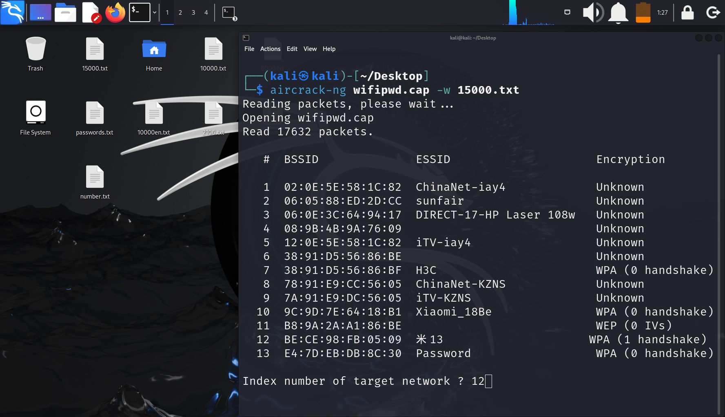Click the log out icon
Image resolution: width=725 pixels, height=417 pixels.
click(713, 12)
